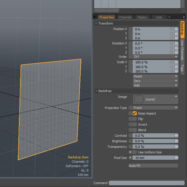Screen dimensions: 187x187
Task: Click keyframe dot beside Flip
Action: point(130,119)
